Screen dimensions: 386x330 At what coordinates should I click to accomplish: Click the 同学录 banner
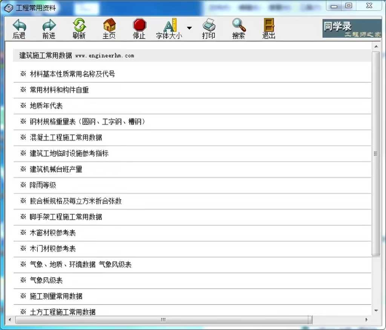tap(351, 28)
